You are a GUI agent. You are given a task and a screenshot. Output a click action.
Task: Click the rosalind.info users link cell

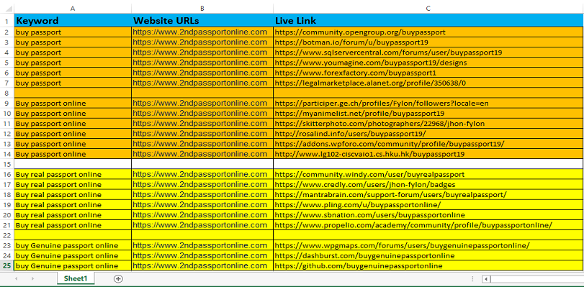click(428, 134)
